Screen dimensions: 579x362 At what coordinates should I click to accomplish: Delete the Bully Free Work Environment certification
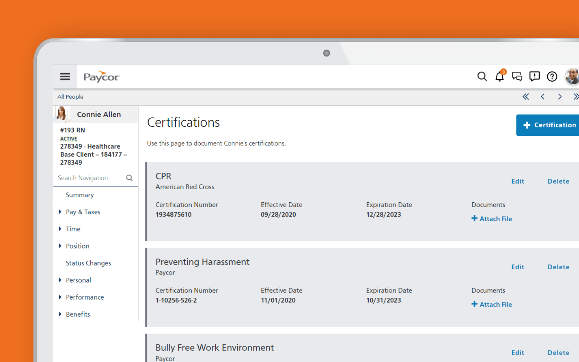tap(559, 353)
